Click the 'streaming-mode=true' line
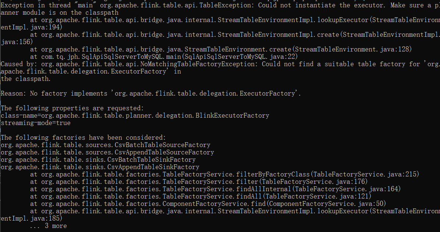 [x=36, y=123]
